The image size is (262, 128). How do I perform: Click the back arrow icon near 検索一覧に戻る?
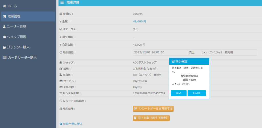point(61,124)
